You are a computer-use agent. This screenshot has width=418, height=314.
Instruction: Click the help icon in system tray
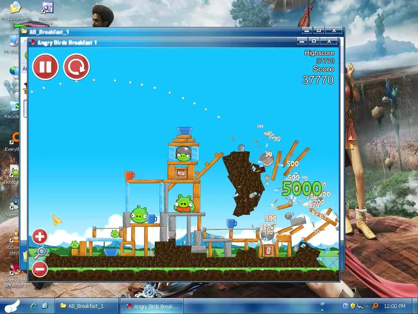[345, 306]
